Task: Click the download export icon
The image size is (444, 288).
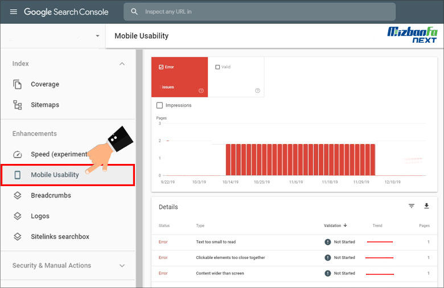Action: click(426, 207)
